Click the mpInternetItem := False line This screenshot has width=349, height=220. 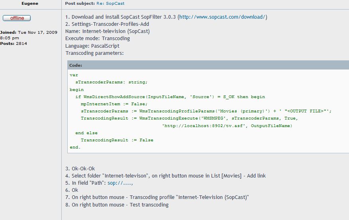114,104
